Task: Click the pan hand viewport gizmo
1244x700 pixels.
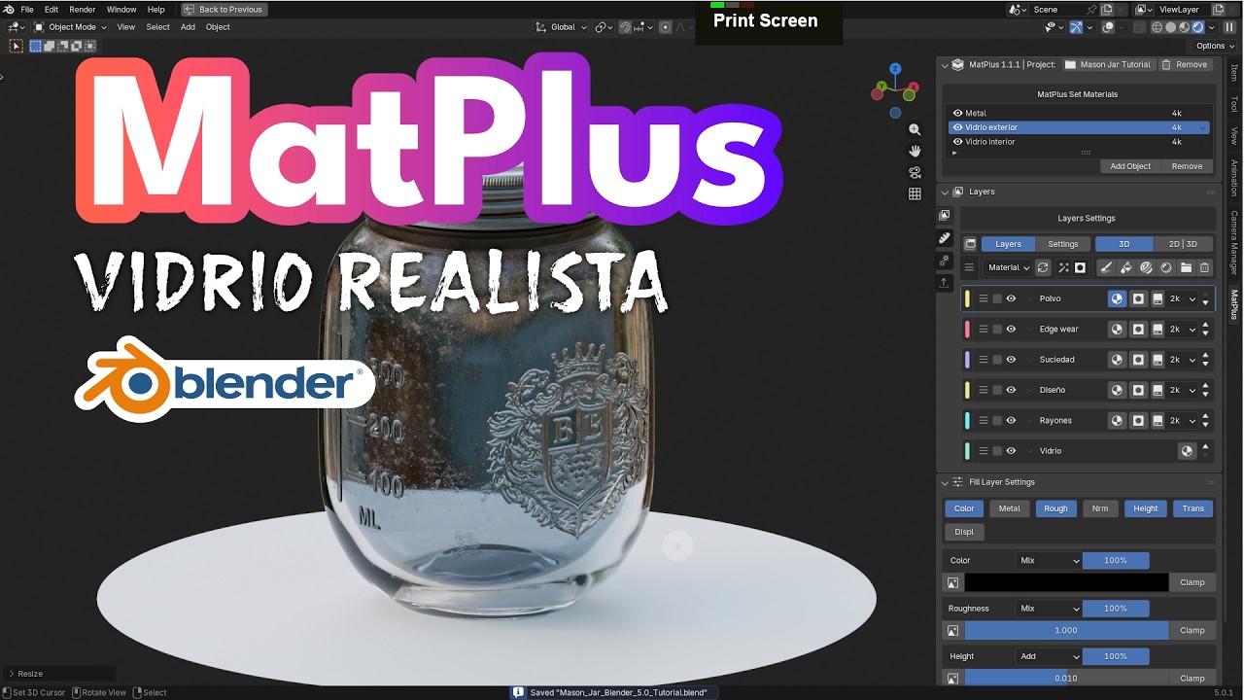Action: 915,151
